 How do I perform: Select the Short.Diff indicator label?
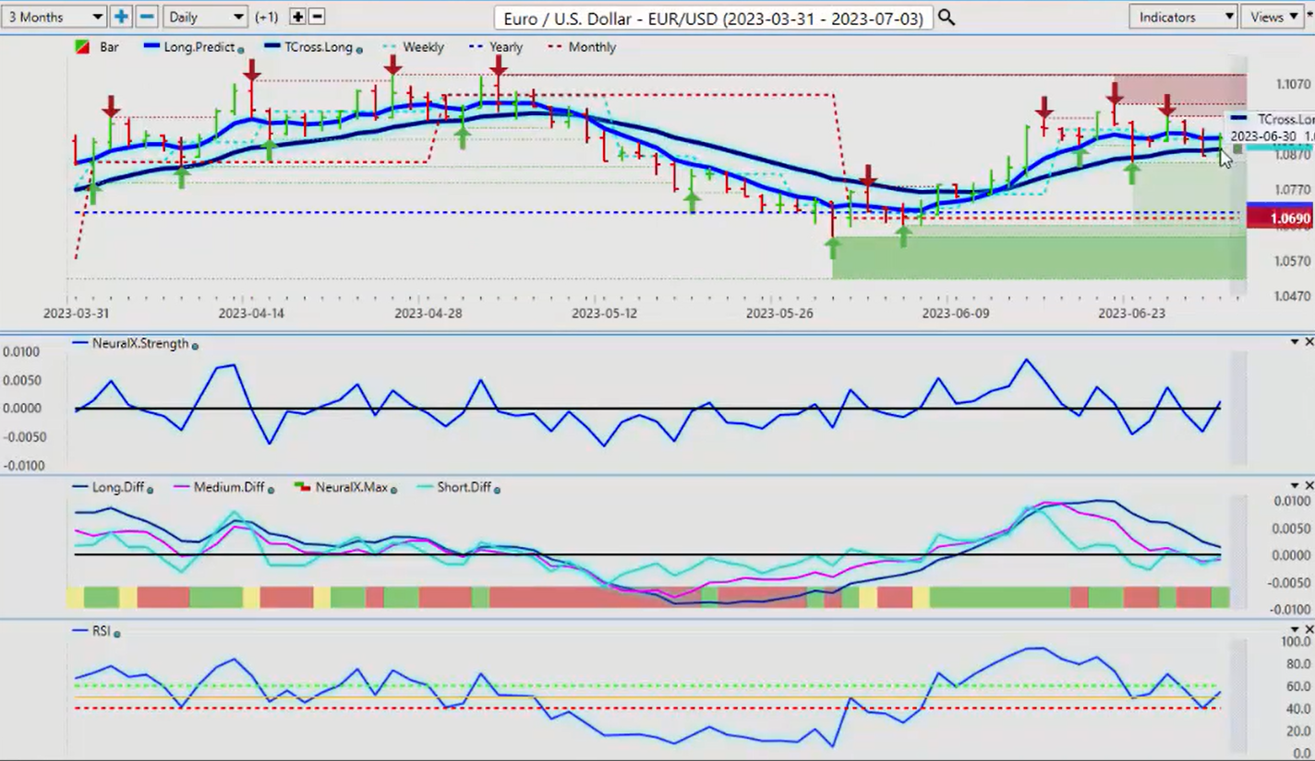click(464, 487)
